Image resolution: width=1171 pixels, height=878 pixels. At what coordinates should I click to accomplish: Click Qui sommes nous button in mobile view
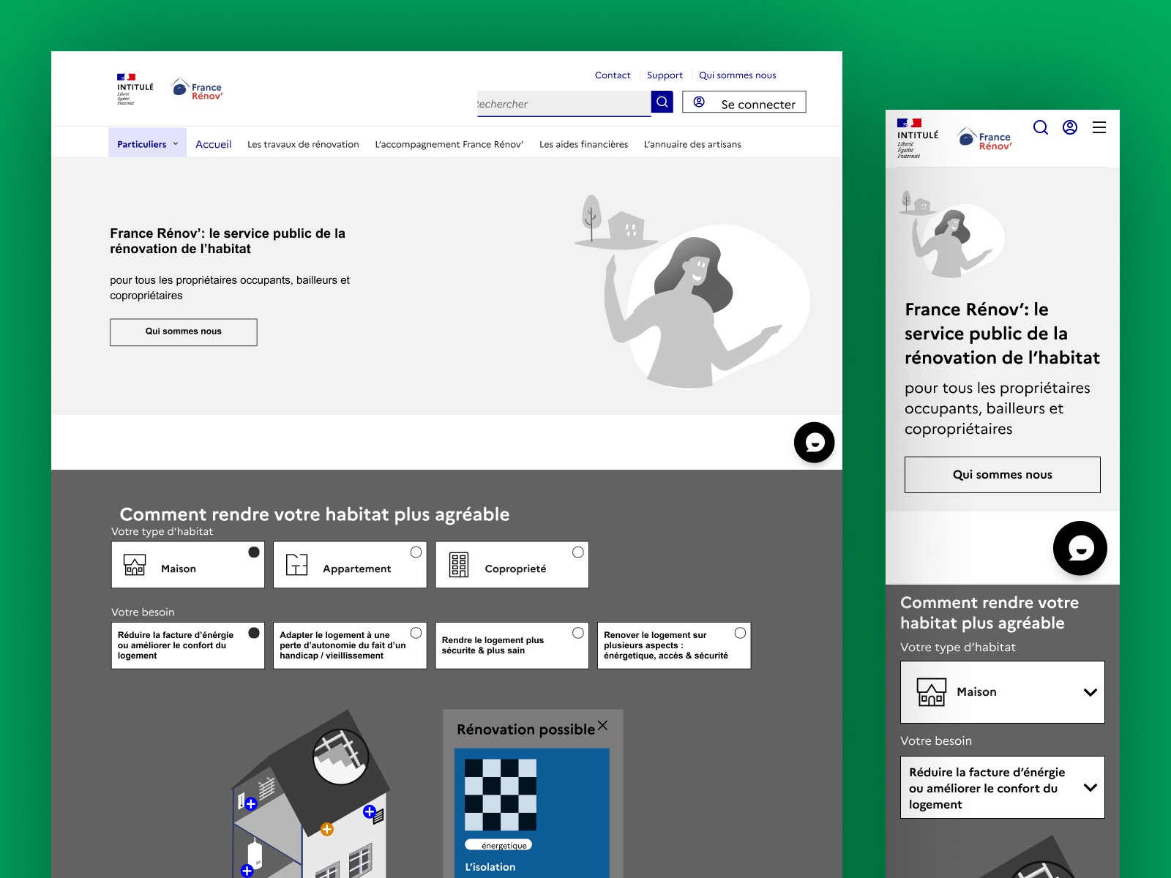click(x=1002, y=475)
